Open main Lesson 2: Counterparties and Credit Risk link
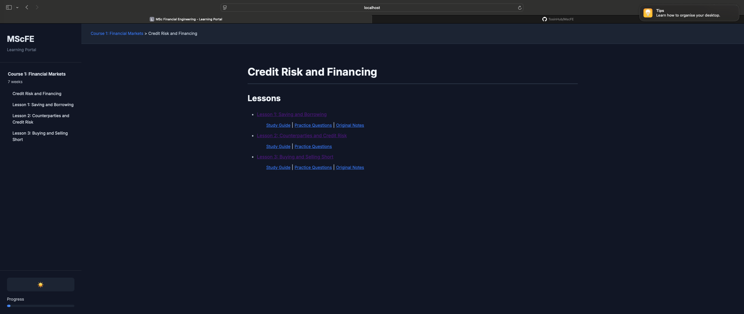744x314 pixels. pos(302,136)
